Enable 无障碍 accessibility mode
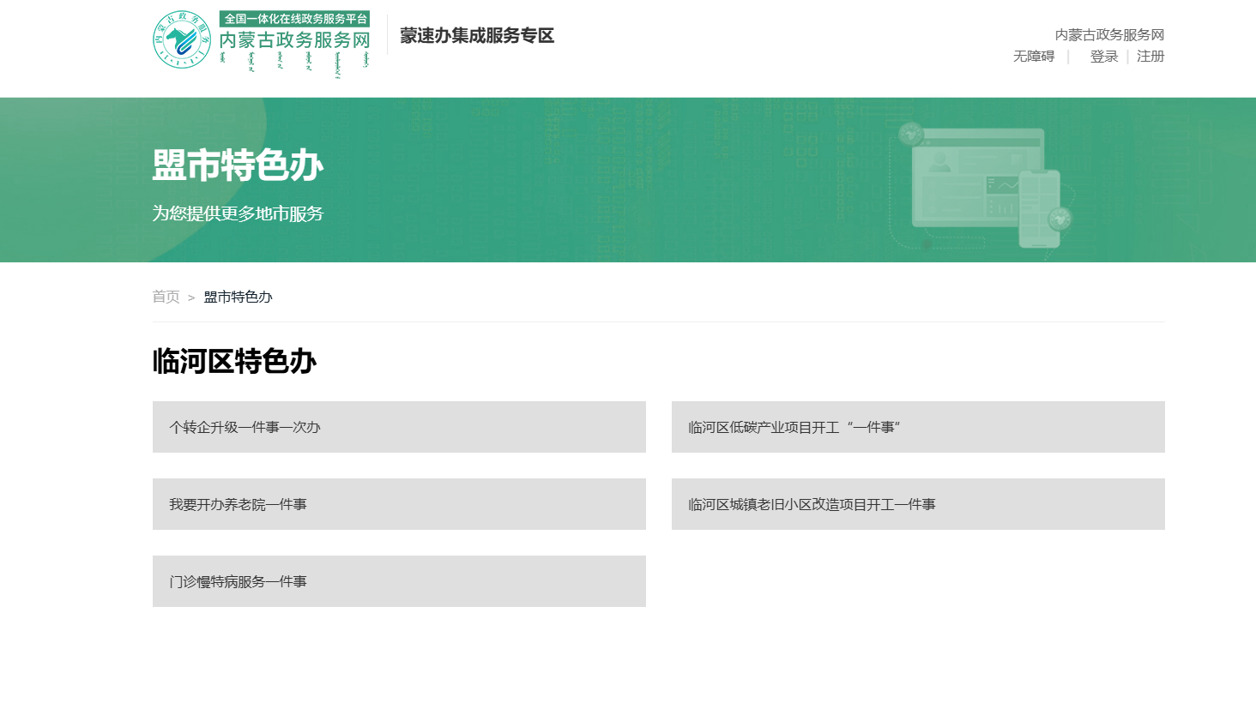Screen dimensions: 1256x709 1032,56
